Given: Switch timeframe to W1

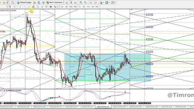Looking at the screenshot, I should (x=93, y=7).
